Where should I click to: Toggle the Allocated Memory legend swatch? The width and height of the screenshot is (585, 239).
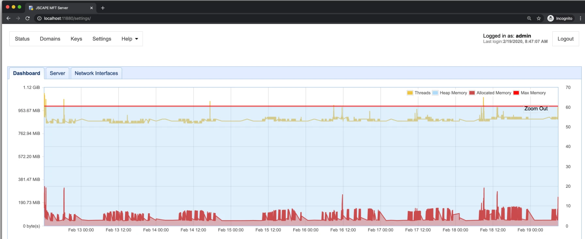[x=472, y=93]
